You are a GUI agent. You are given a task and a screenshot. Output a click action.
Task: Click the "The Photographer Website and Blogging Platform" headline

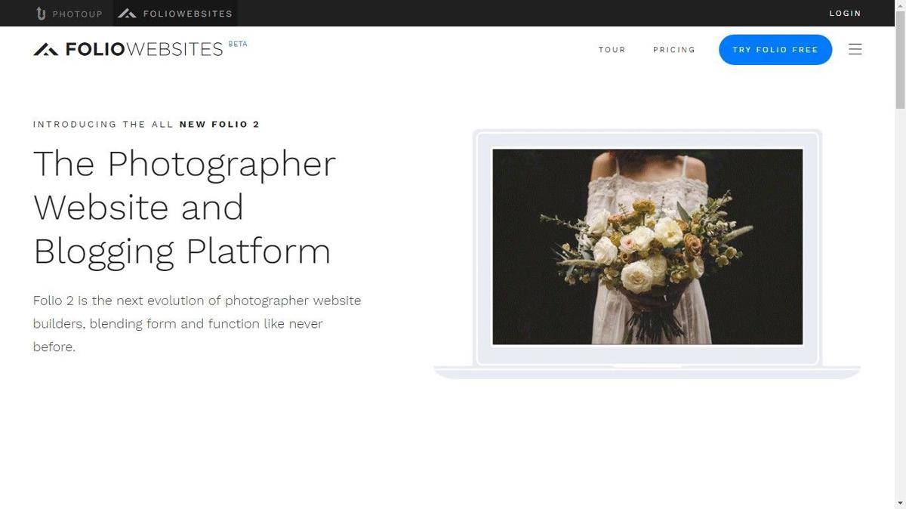click(184, 208)
